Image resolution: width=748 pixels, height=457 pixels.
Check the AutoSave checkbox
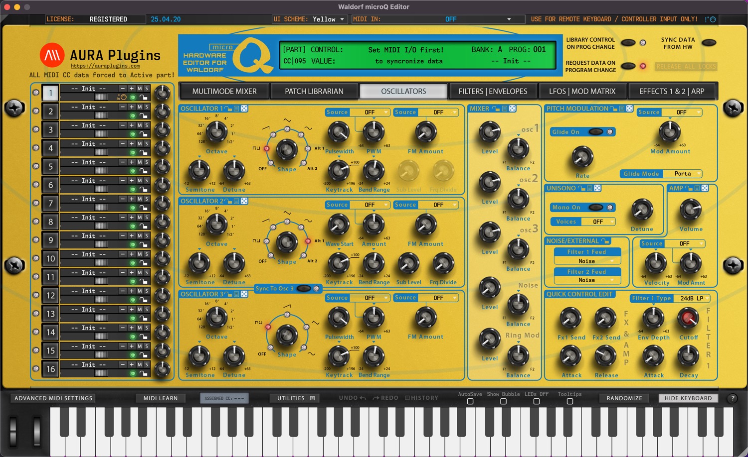[x=470, y=401]
